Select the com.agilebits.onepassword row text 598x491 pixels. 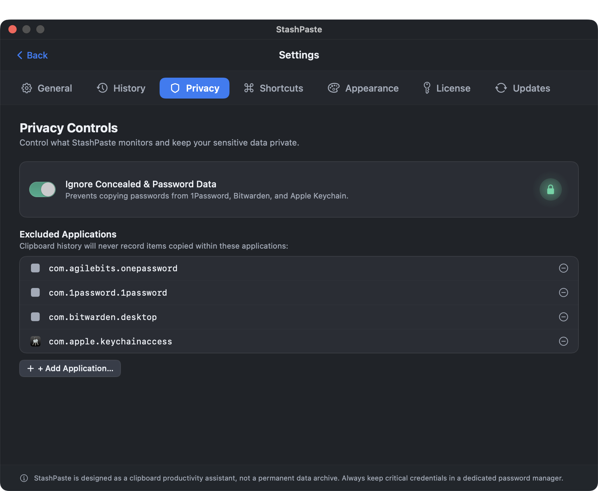click(x=113, y=268)
